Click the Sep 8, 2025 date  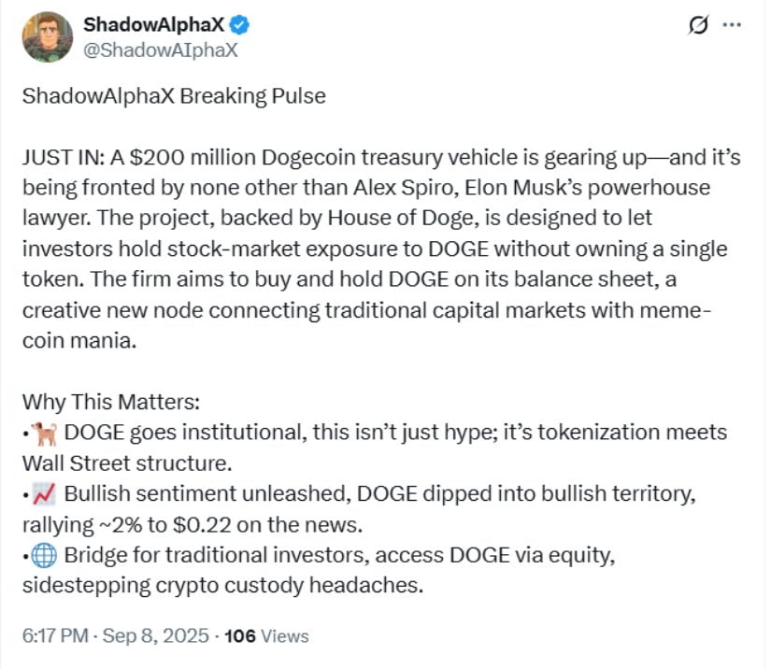pos(155,635)
